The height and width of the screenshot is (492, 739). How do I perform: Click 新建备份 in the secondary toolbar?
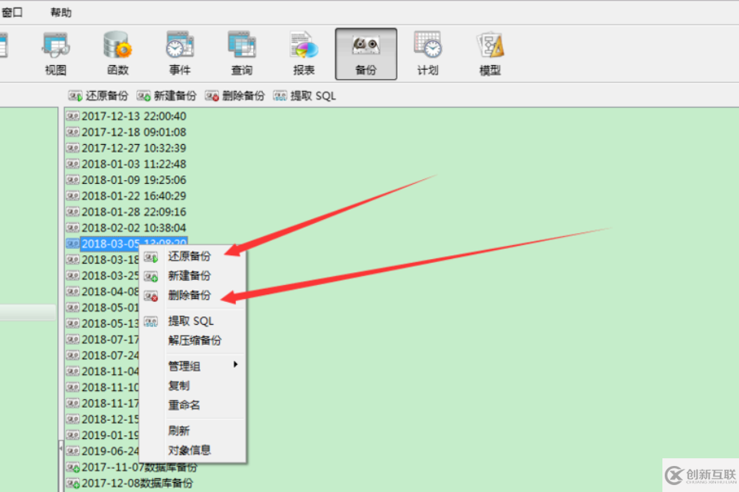point(166,96)
